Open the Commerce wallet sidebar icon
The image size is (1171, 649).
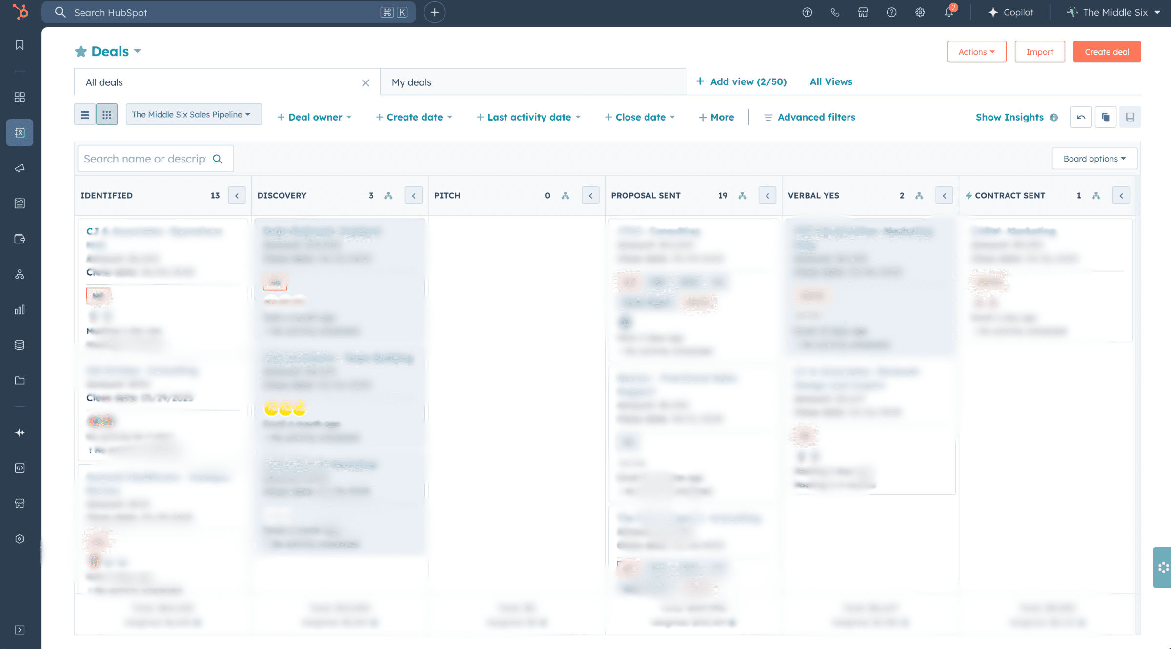20,239
